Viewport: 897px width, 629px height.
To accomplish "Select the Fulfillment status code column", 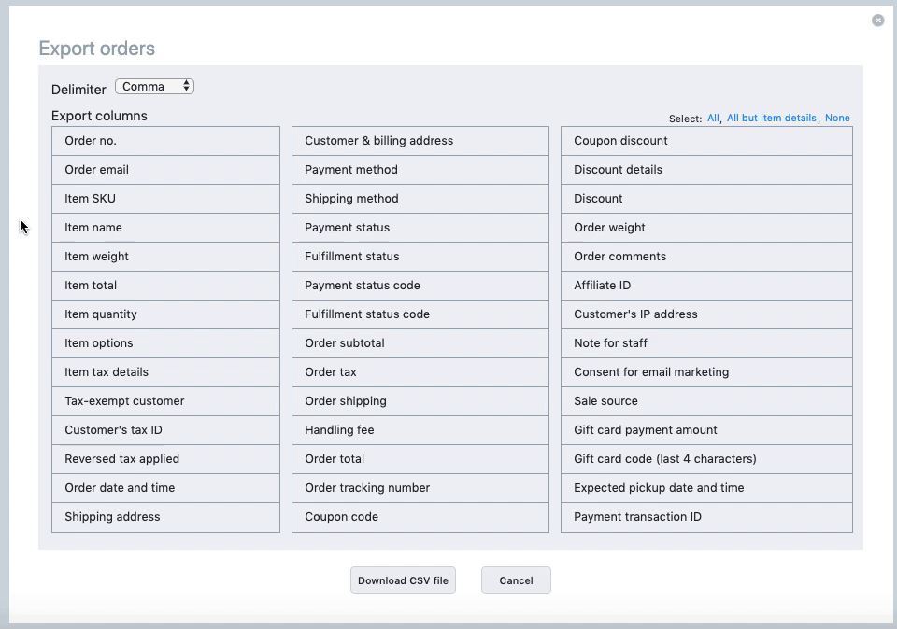I will click(420, 314).
